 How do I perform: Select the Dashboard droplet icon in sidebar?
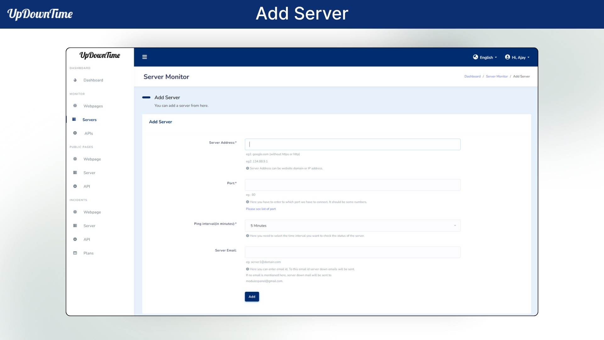[75, 80]
